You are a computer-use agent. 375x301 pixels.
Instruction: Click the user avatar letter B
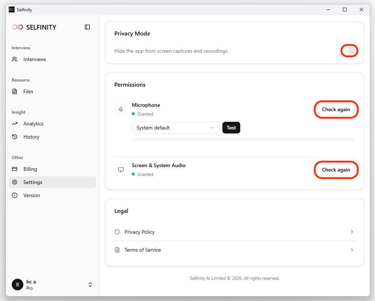click(18, 285)
